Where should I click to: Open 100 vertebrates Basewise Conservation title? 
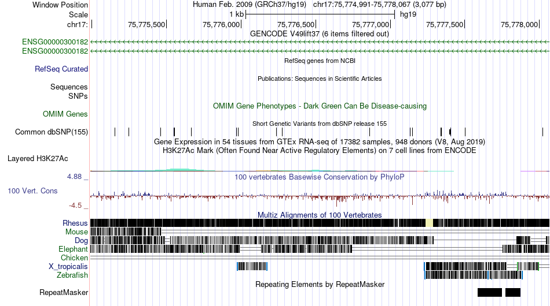(320, 177)
